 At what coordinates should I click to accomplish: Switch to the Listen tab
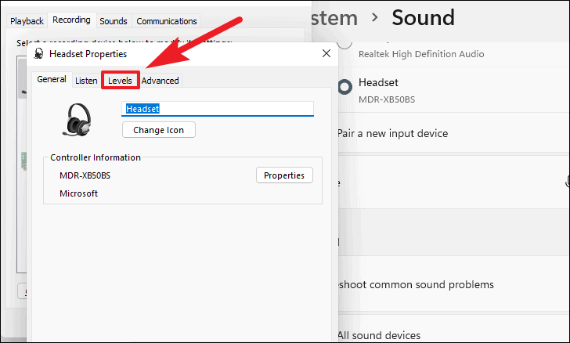click(86, 81)
